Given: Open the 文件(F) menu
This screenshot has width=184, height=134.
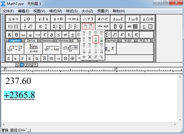Looking at the screenshot, I should (8, 11).
